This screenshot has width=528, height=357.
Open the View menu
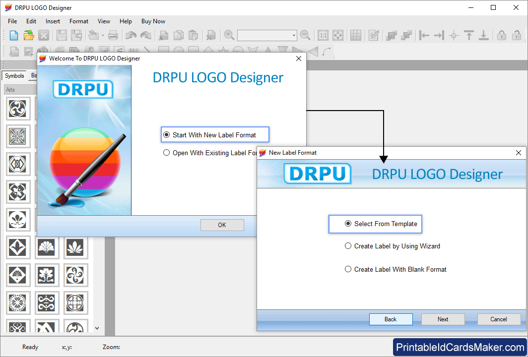[x=104, y=21]
